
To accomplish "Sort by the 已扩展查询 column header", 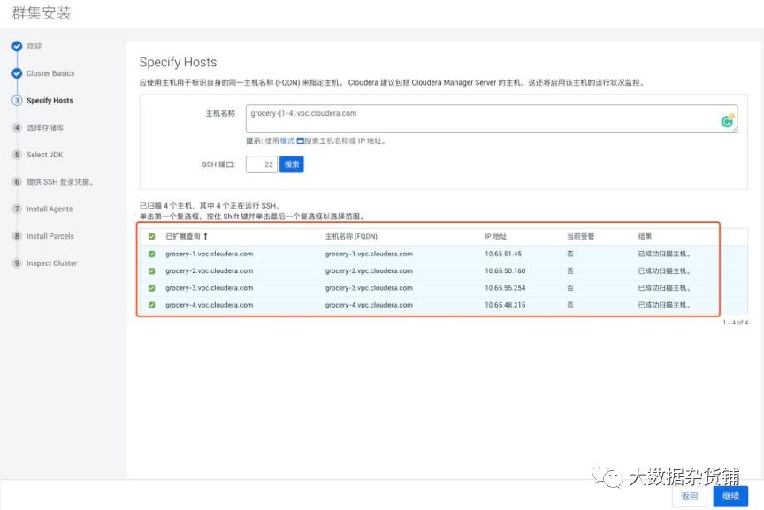I will point(183,236).
